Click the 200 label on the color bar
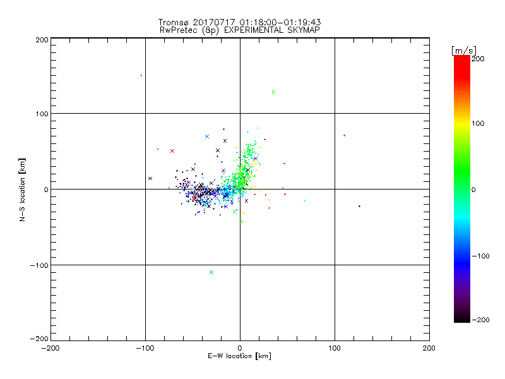Image resolution: width=505 pixels, height=379 pixels. pyautogui.click(x=478, y=59)
